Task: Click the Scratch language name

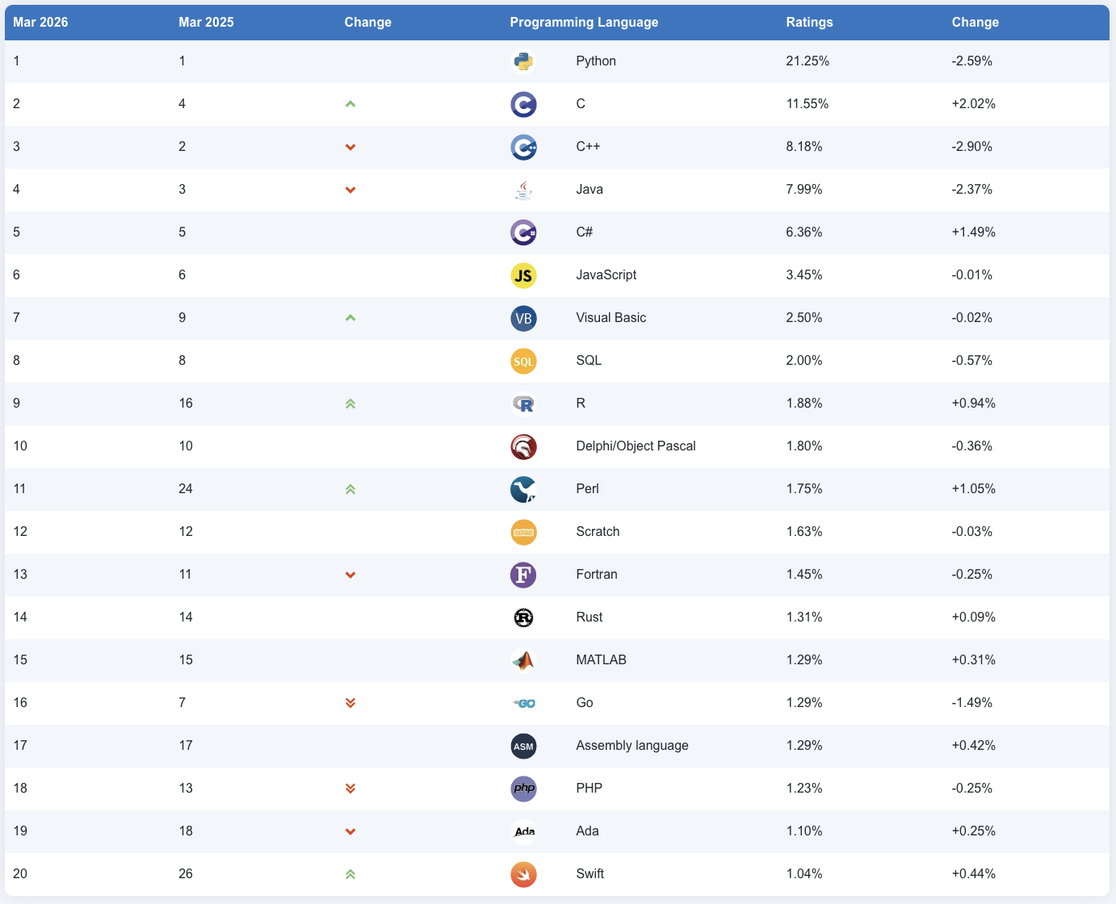Action: point(598,532)
